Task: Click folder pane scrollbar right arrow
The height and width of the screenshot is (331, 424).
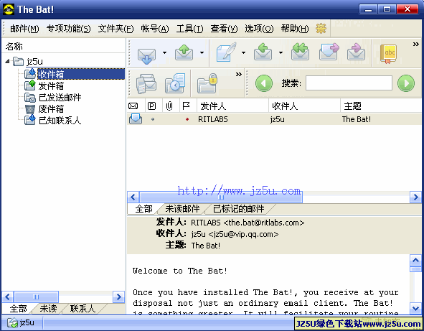Action: pos(118,297)
